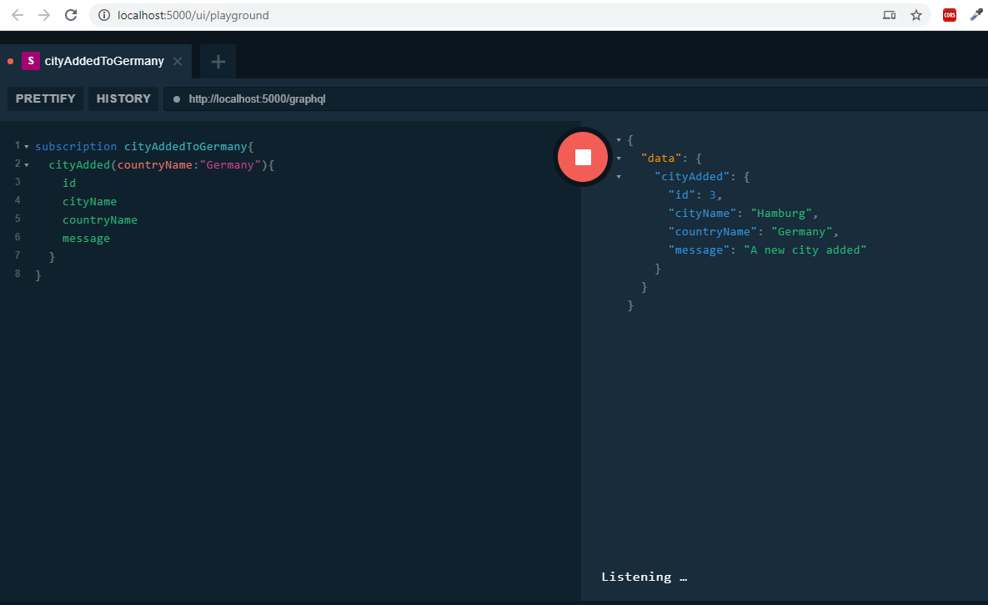
Task: Click countryName field on line 5
Action: click(99, 219)
